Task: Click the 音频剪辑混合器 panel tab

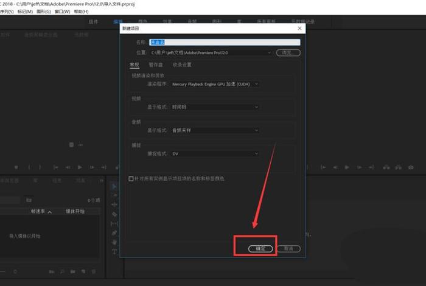Action: coord(41,35)
